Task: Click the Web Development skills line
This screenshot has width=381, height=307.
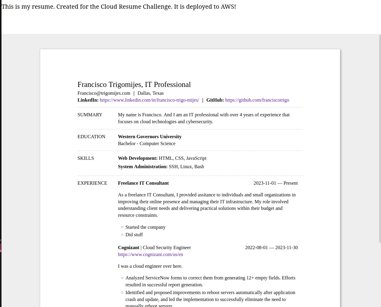Action: click(x=162, y=158)
